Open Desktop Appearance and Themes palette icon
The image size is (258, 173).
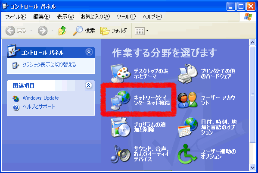point(120,73)
